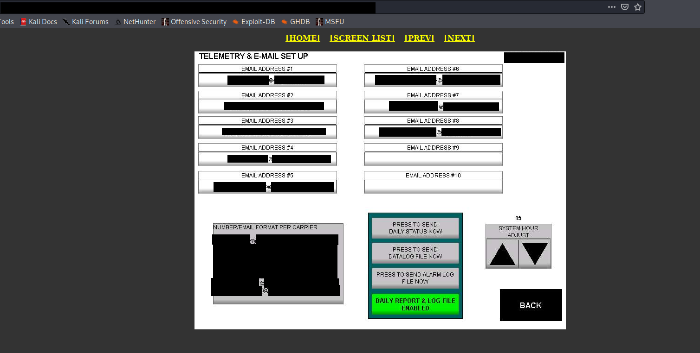Send the daily status now
Image resolution: width=700 pixels, height=353 pixels.
(x=415, y=228)
